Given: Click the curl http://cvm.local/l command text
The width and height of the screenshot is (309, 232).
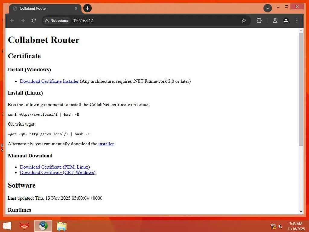Looking at the screenshot, I should (x=43, y=114).
